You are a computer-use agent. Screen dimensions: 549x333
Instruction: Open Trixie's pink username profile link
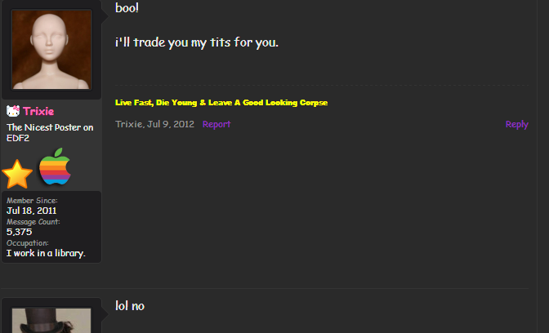click(38, 111)
